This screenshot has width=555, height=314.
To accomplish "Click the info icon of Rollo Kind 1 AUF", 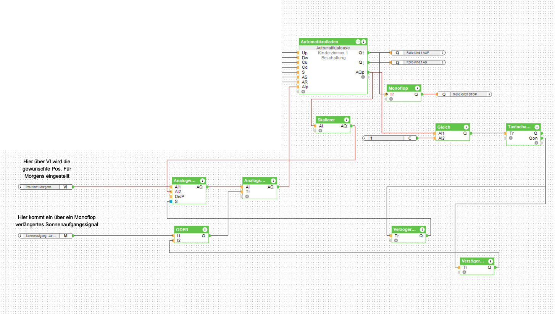I will click(x=442, y=53).
